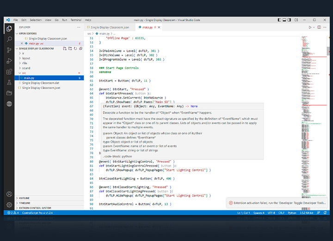Open the Testing flask view
Viewport: 333px width, 241px height.
9,82
